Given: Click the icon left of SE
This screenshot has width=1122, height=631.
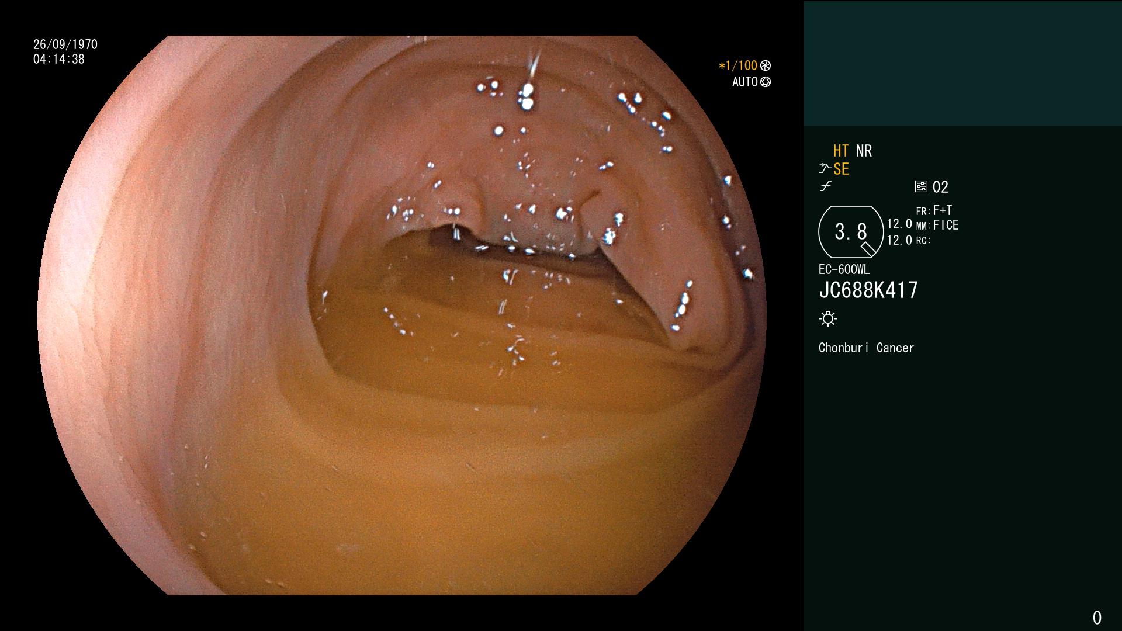Looking at the screenshot, I should coord(825,169).
